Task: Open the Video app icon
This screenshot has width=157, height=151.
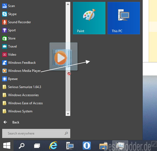Action: pos(5,55)
